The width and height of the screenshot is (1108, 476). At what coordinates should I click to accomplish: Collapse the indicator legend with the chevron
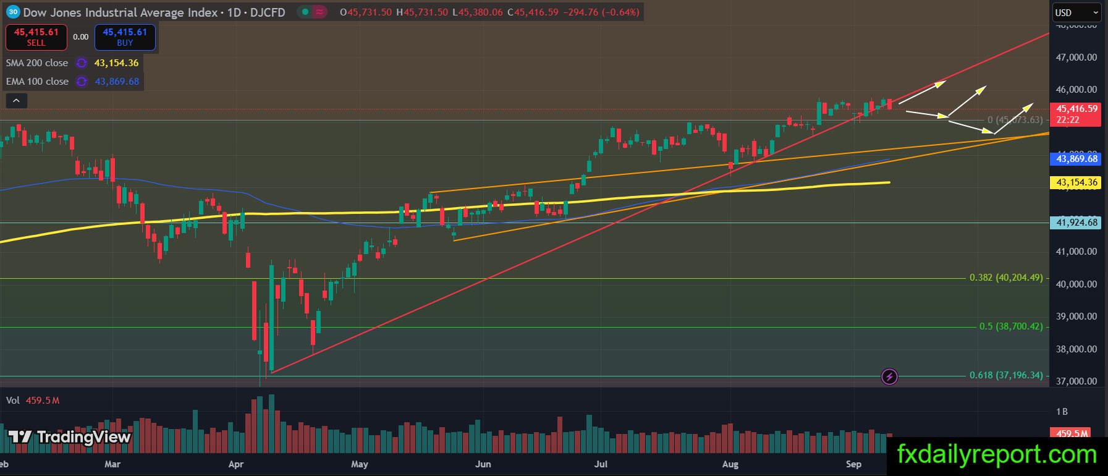pyautogui.click(x=16, y=101)
